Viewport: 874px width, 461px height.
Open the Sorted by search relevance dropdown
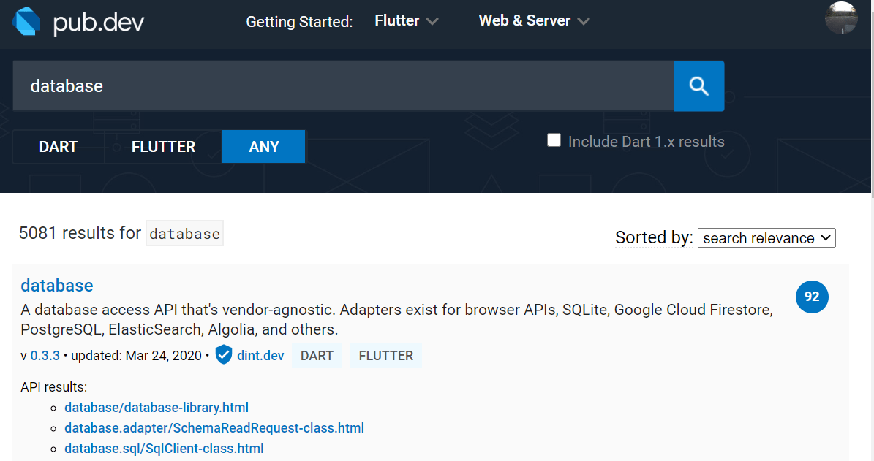pos(766,237)
